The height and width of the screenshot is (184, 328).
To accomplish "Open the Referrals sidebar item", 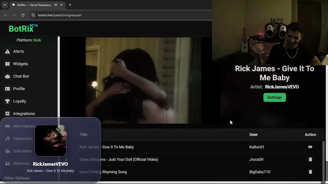I will coord(17,164).
